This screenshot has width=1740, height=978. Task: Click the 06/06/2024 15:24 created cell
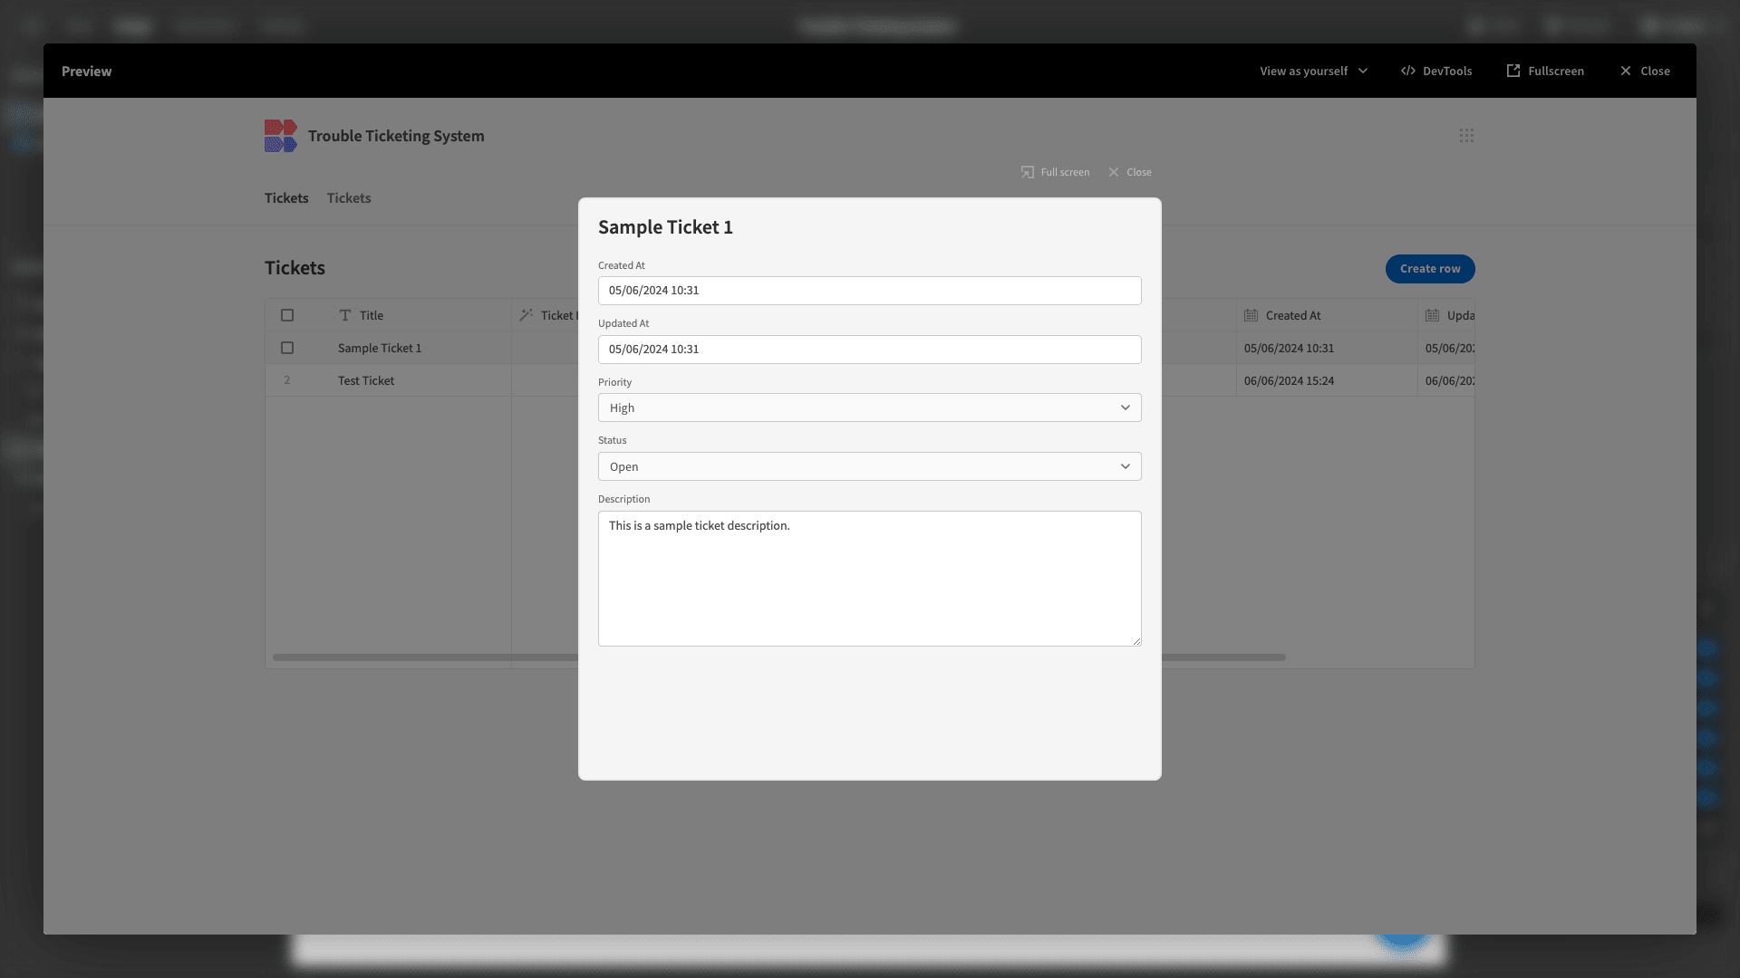coord(1327,380)
